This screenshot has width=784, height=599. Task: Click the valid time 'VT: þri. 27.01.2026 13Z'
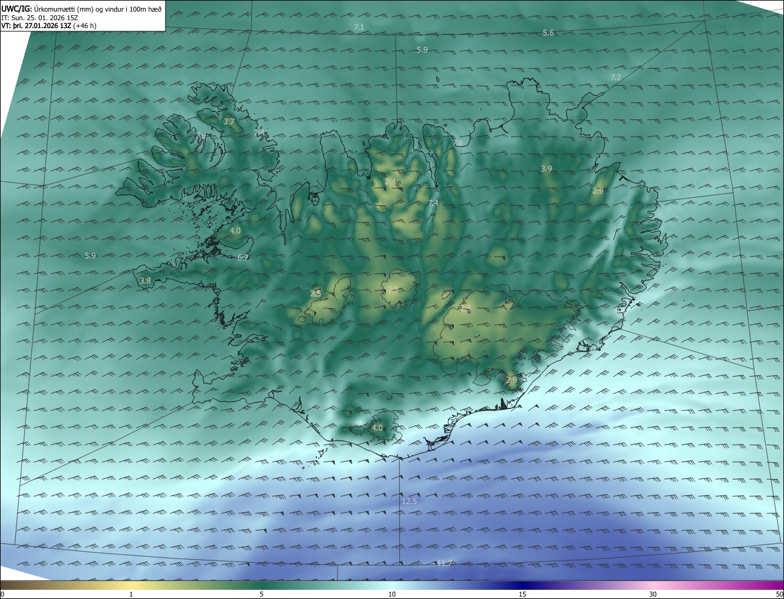37,26
